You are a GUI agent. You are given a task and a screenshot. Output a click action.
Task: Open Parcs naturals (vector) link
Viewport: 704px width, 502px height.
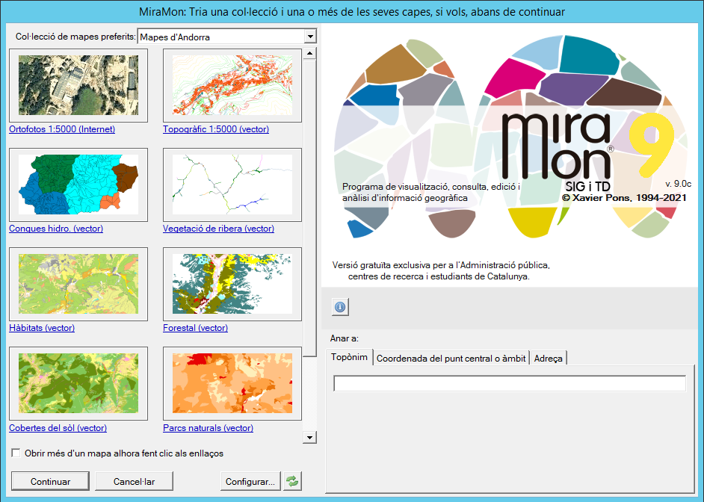(209, 428)
